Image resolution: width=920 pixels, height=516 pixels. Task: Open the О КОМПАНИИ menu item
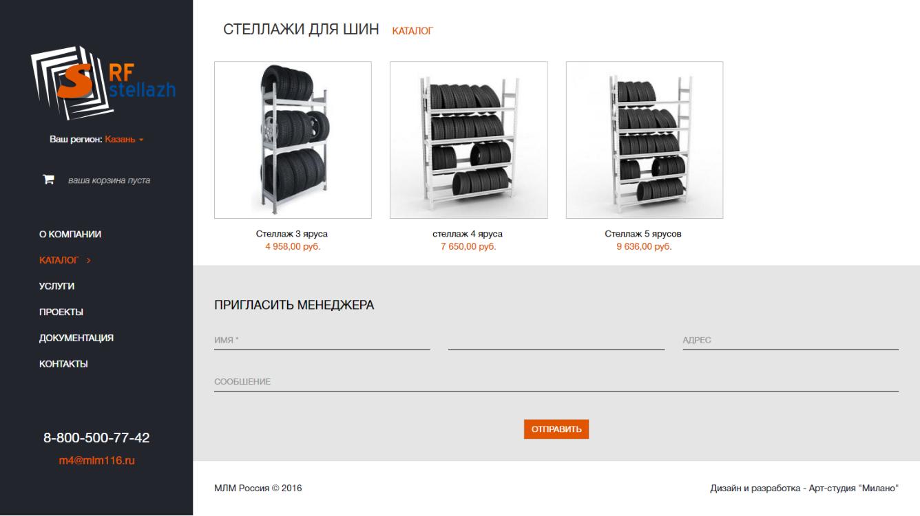[x=70, y=235]
